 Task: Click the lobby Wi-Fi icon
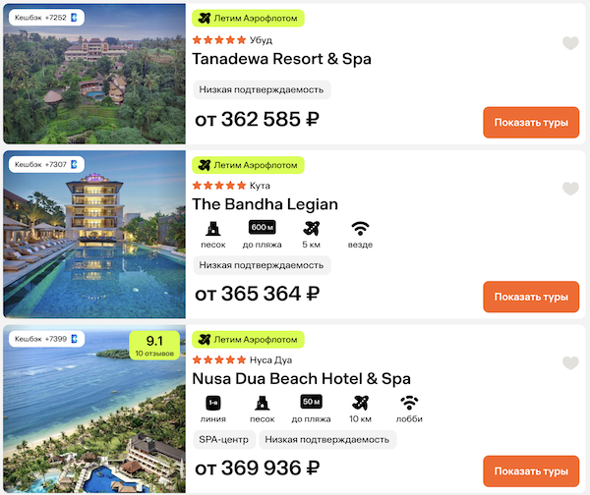(410, 403)
